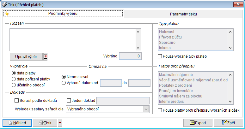Click the Náhled preview button

pos(17,123)
